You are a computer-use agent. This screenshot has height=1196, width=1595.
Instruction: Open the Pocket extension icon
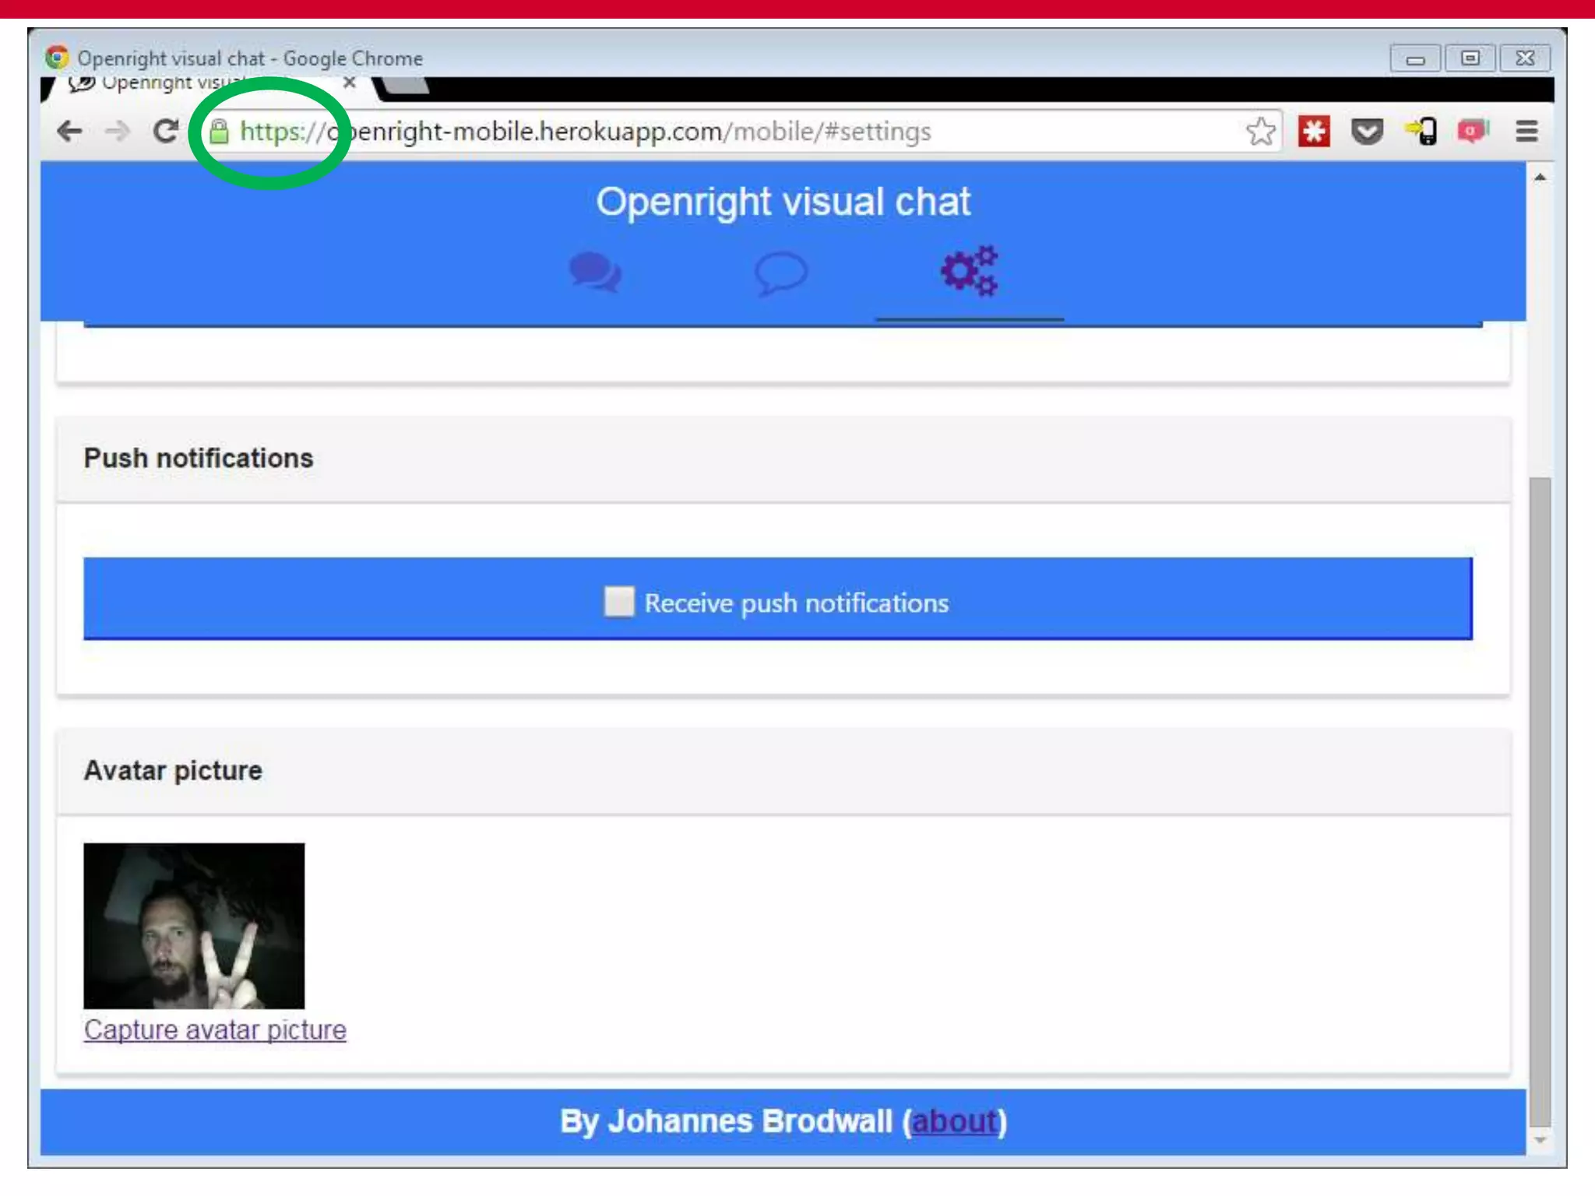click(x=1367, y=132)
